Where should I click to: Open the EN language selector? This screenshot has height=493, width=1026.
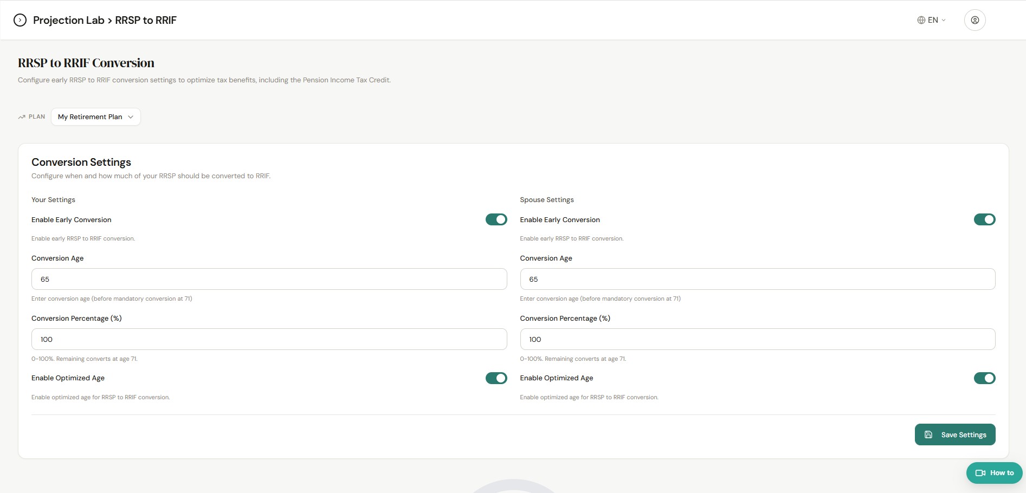click(x=932, y=20)
